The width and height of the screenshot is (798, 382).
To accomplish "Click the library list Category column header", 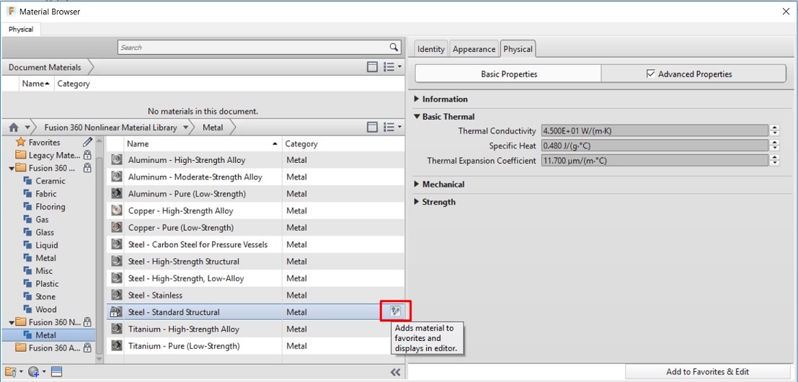I will [x=344, y=144].
